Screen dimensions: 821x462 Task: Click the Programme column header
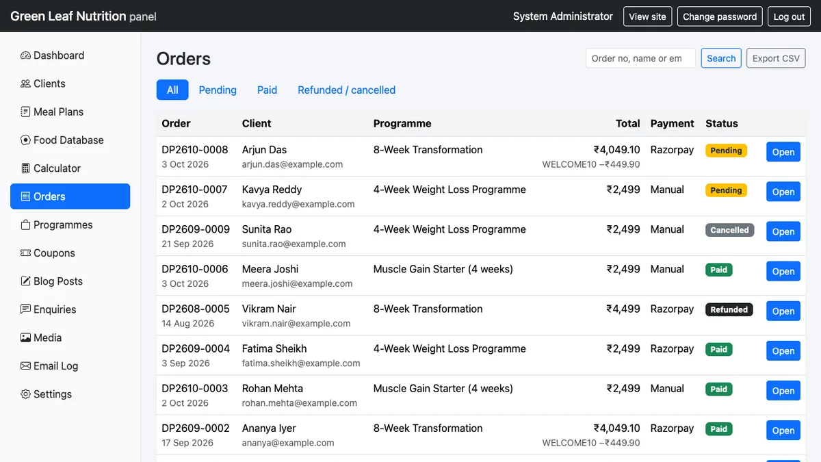click(402, 123)
